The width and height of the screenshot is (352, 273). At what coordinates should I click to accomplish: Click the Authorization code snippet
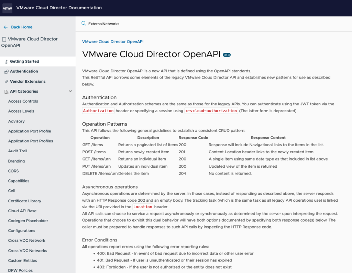coord(98,111)
